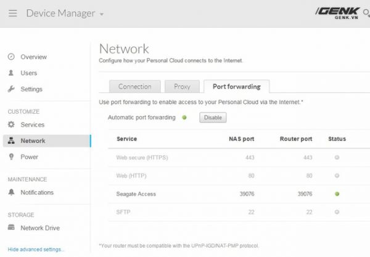370x257 pixels.
Task: Click the SFTP status indicator dot
Action: click(x=337, y=212)
